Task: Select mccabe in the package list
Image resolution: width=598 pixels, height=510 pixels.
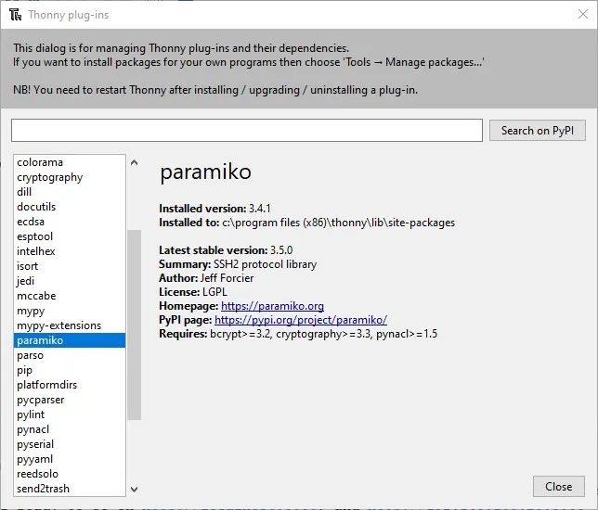Action: (70, 296)
